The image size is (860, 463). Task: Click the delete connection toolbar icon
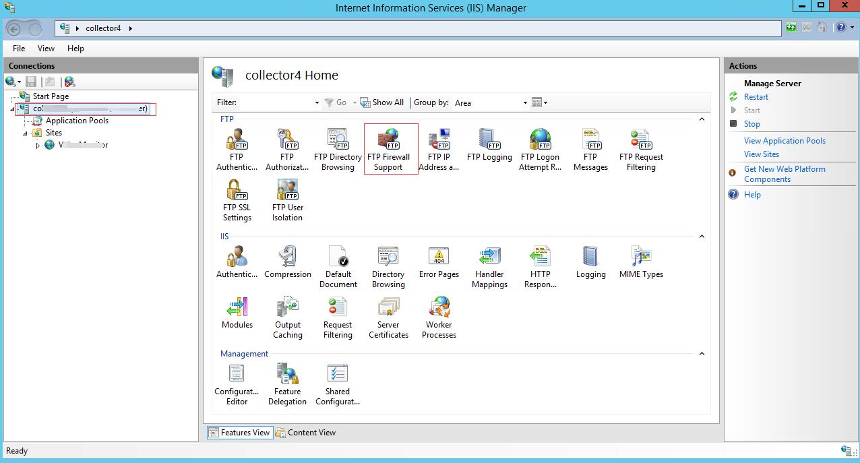tap(69, 82)
